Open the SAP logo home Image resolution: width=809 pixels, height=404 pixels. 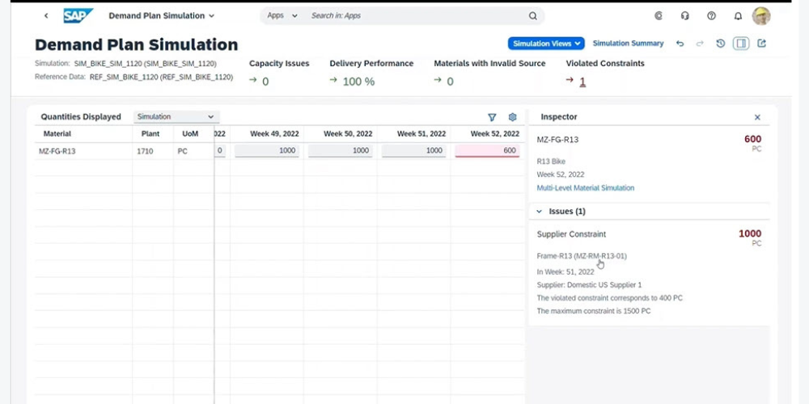pyautogui.click(x=78, y=16)
